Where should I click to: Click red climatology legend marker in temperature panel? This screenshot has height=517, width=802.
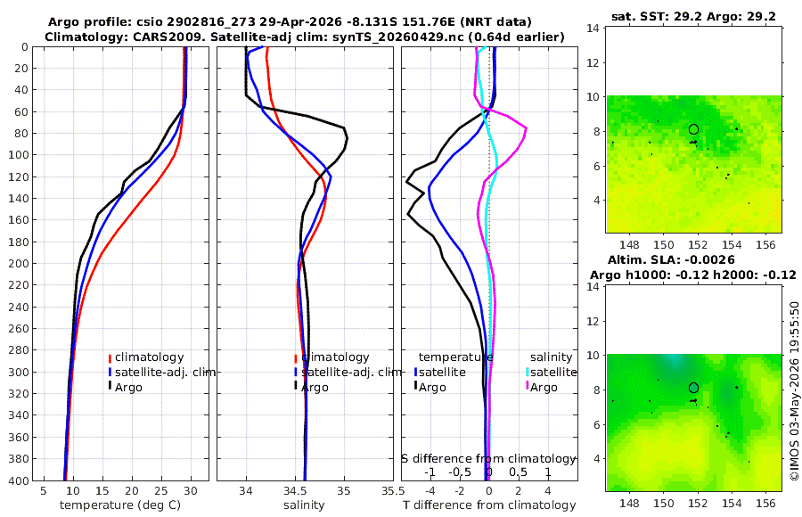pyautogui.click(x=110, y=357)
